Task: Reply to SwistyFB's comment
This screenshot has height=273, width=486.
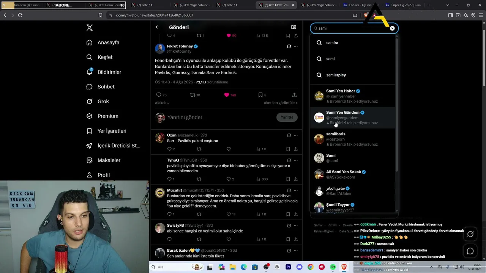Action: click(169, 239)
